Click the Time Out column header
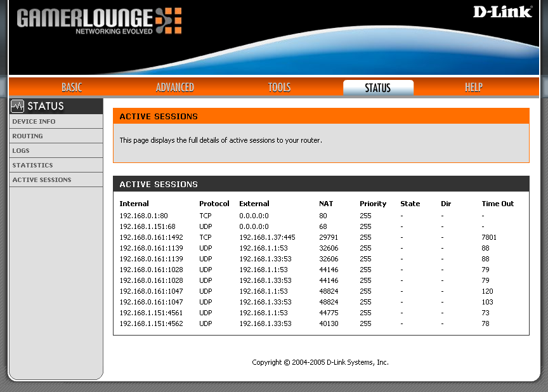This screenshot has height=392, width=548. [x=498, y=204]
